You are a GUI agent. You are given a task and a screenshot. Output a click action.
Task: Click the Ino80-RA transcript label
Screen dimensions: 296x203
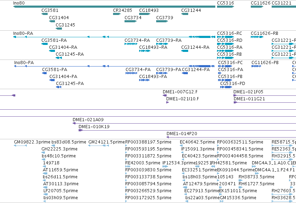point(23,33)
